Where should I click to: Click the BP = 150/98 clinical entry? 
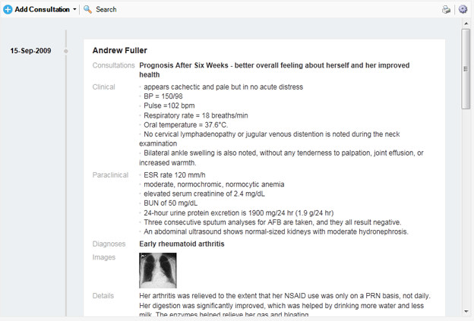(163, 96)
